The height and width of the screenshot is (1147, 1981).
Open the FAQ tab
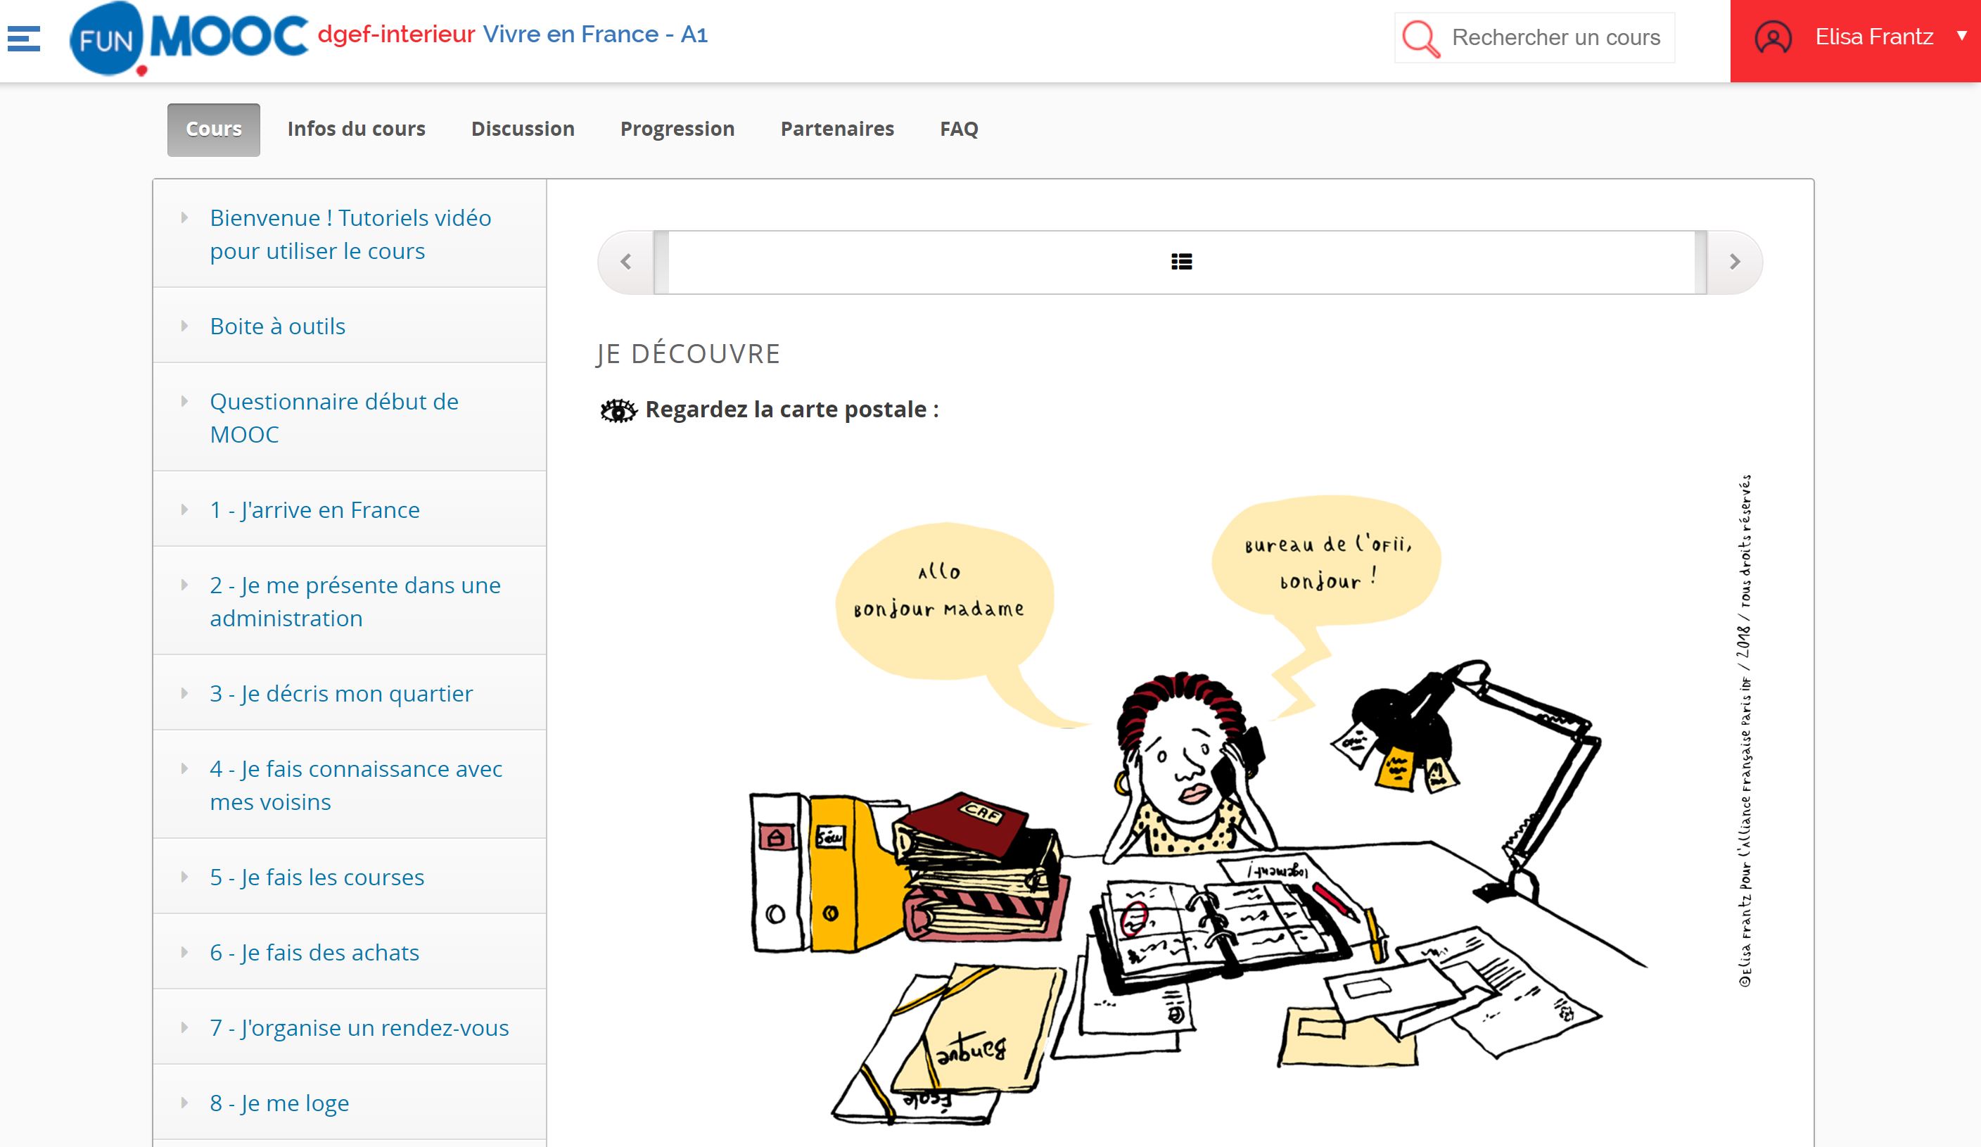pos(959,129)
